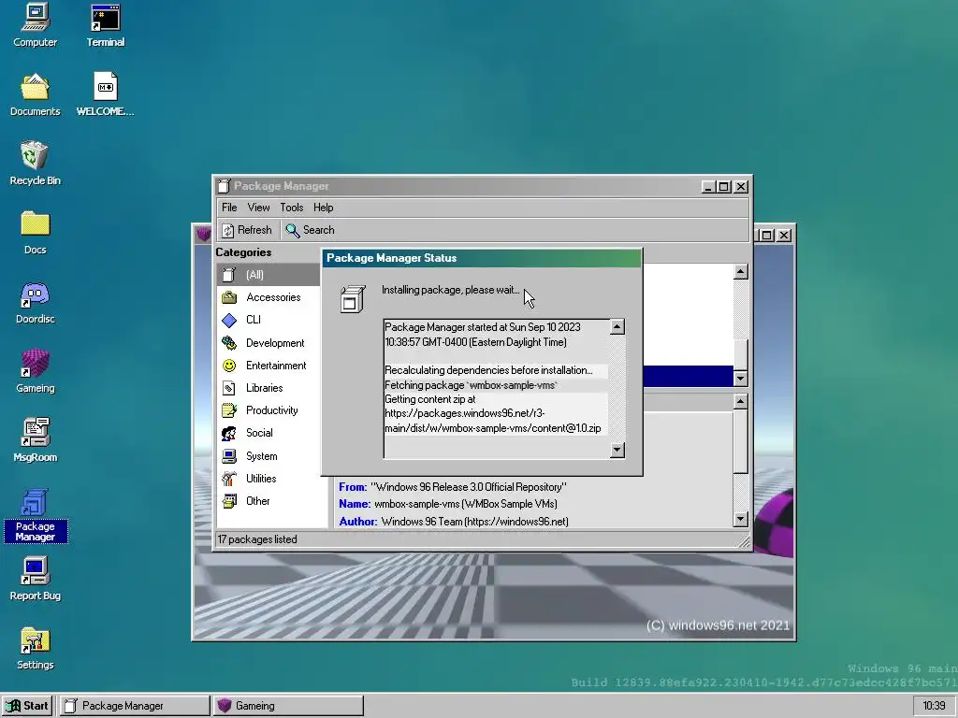Maximize the Package Manager window
The width and height of the screenshot is (958, 718).
pos(724,187)
